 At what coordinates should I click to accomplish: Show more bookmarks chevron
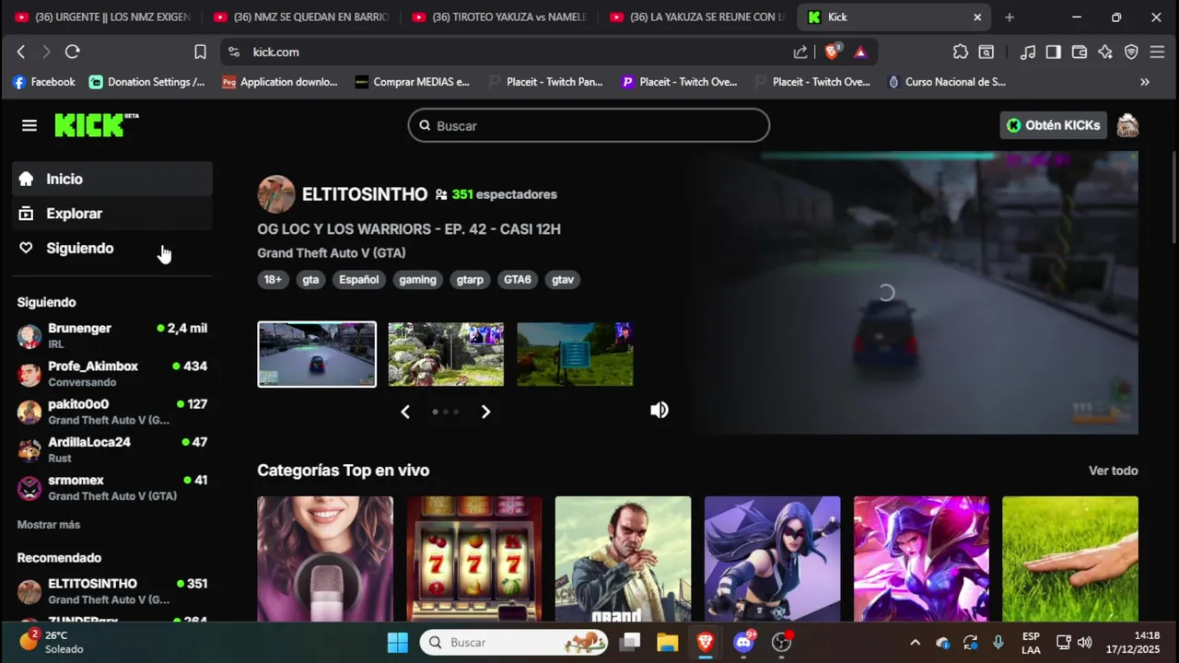(1145, 82)
